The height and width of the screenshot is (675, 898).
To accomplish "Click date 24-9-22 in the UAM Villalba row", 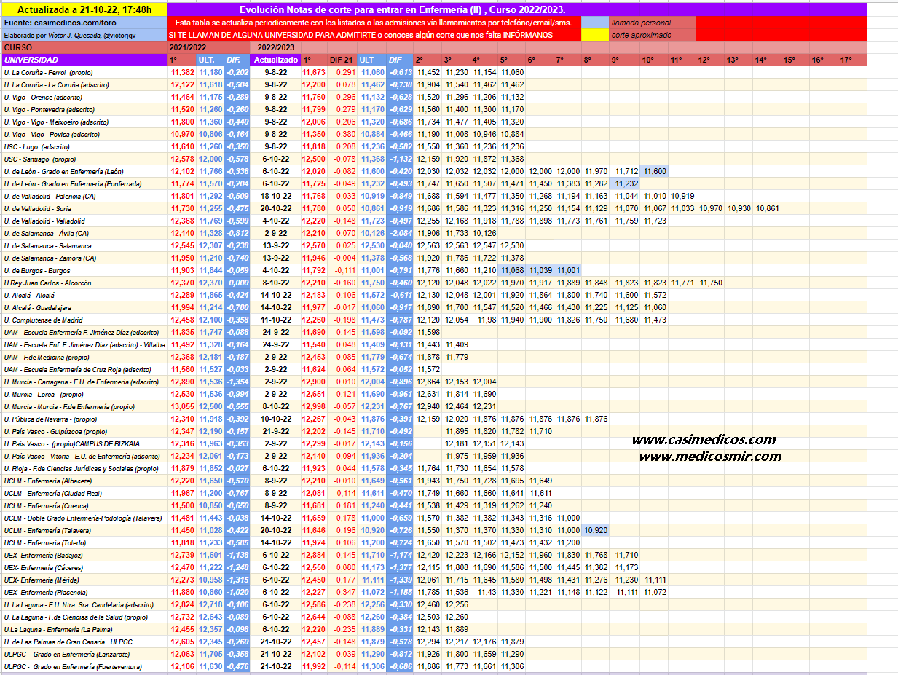I will [276, 344].
